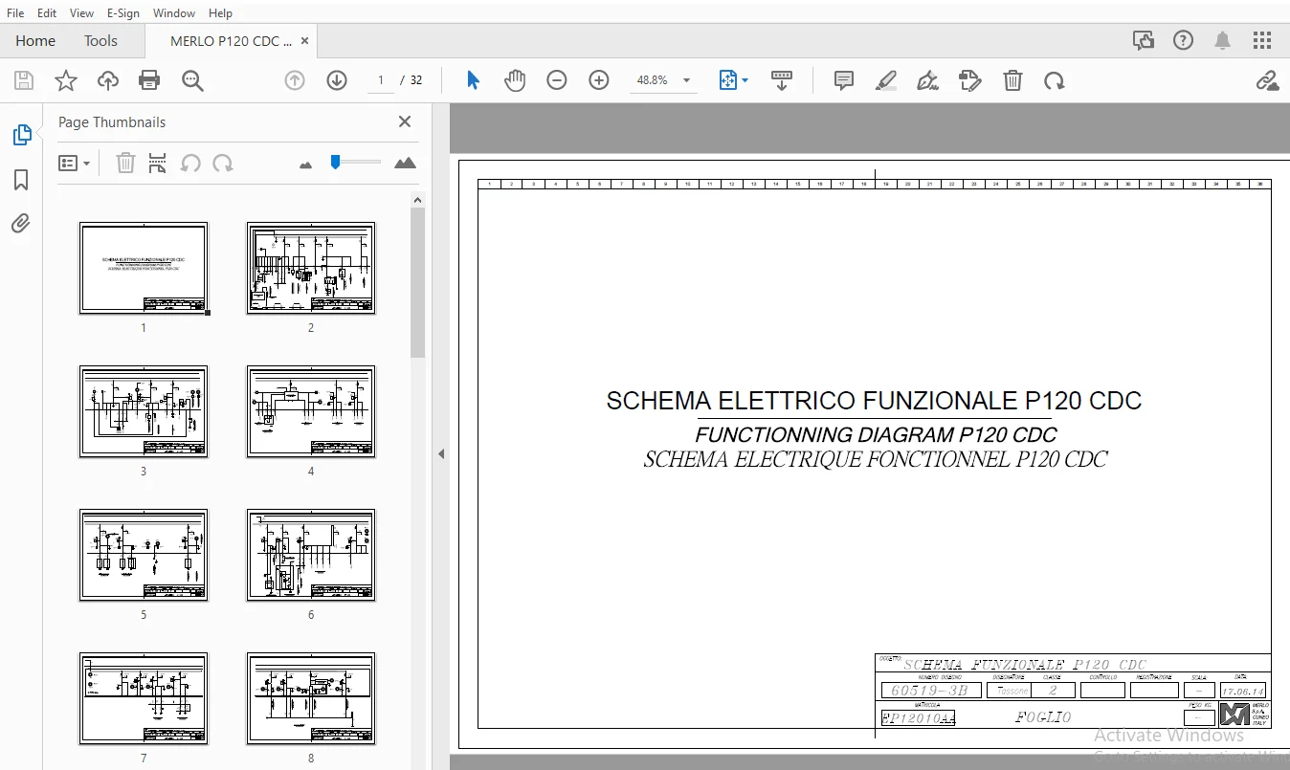Select page 3 thumbnail
Screen dimensions: 1290x770
[144, 411]
